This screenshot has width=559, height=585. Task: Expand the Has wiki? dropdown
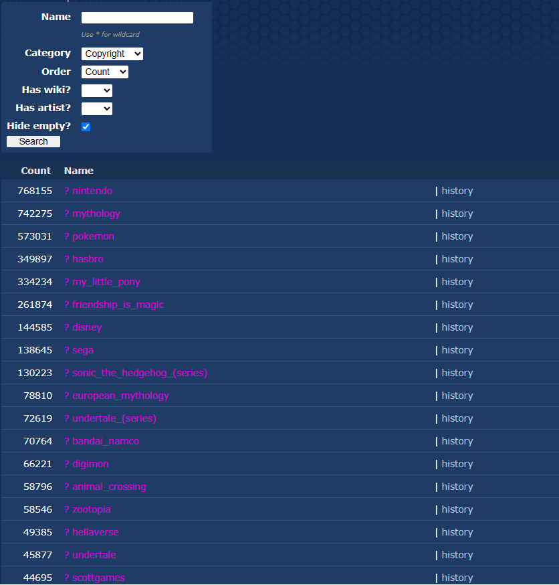[96, 90]
